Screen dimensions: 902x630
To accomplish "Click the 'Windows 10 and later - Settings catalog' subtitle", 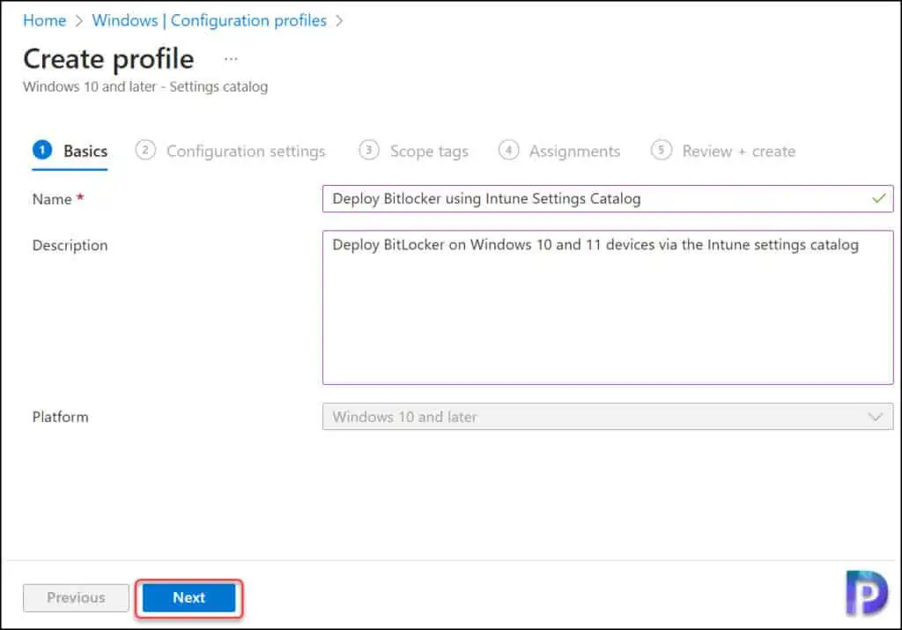I will (145, 87).
